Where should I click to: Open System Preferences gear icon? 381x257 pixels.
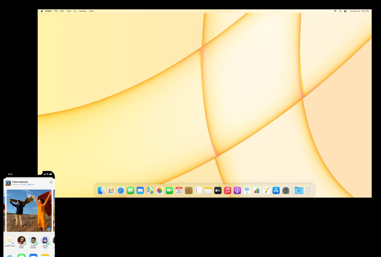pyautogui.click(x=286, y=190)
